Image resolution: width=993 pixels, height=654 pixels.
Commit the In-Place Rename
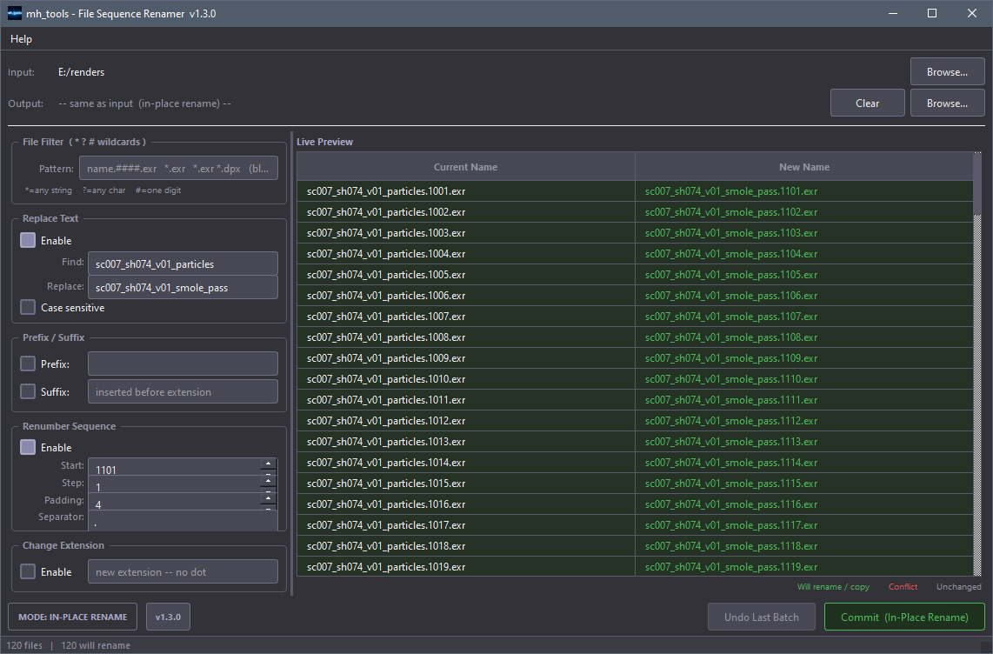point(904,617)
